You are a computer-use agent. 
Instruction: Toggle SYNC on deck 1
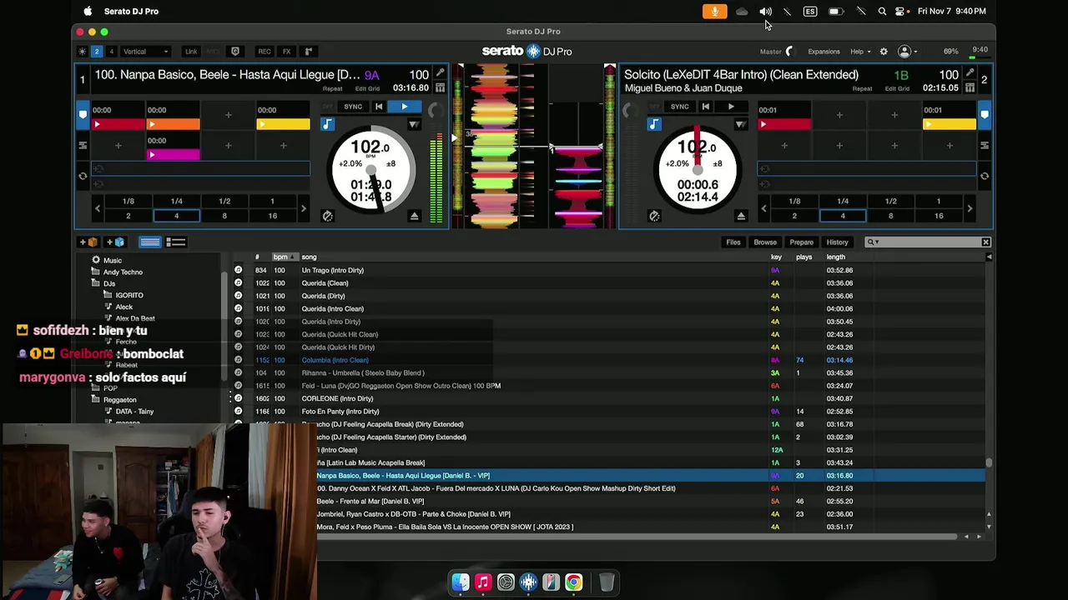[x=353, y=107]
